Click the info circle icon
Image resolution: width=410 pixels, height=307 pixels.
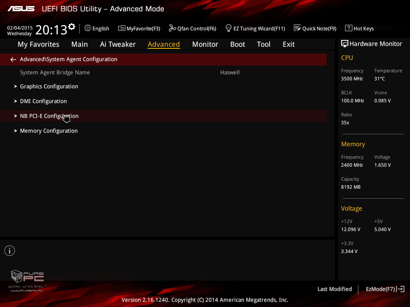(10, 251)
